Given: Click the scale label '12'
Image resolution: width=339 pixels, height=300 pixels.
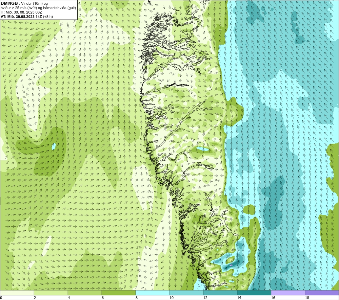Looking at the screenshot, I should tap(205, 298).
